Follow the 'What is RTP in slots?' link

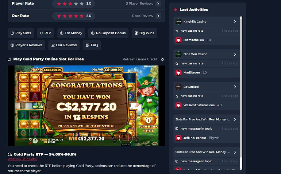(22, 159)
